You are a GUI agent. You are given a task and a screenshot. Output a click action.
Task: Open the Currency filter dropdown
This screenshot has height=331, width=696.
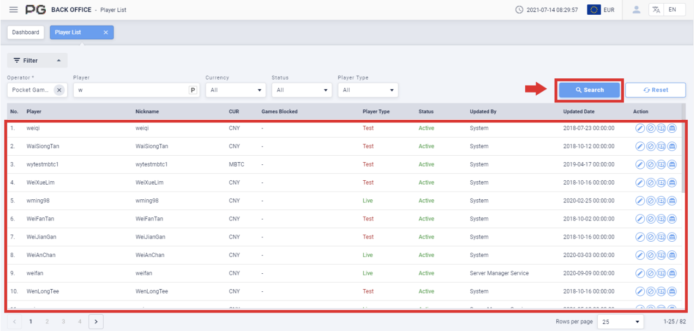pyautogui.click(x=235, y=90)
